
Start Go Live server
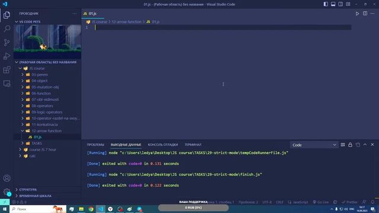click(321, 202)
